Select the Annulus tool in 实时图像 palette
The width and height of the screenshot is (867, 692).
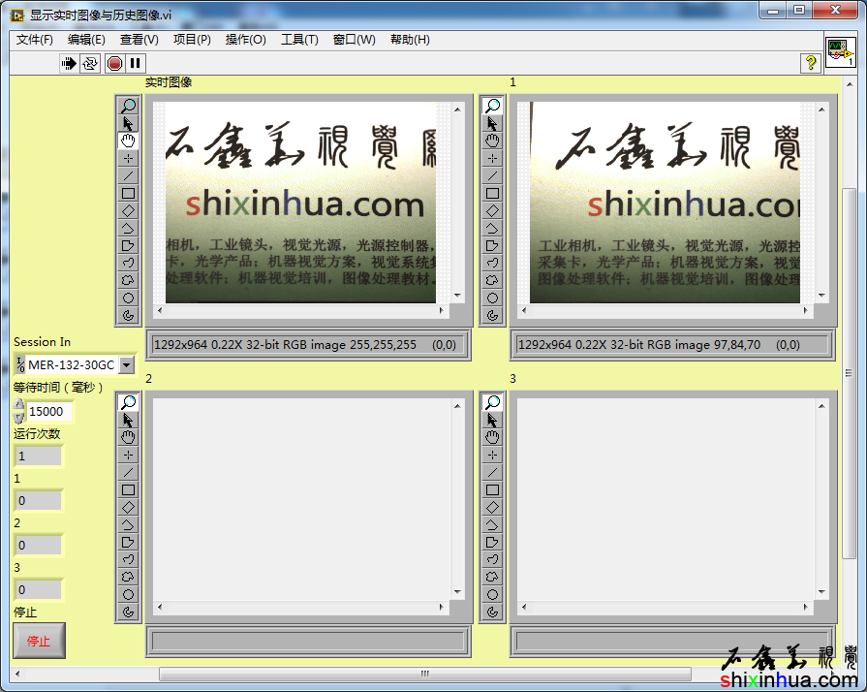coord(128,315)
